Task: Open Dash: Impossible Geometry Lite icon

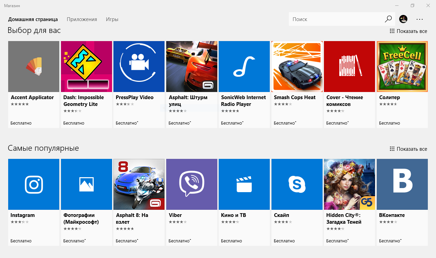Action: (87, 67)
